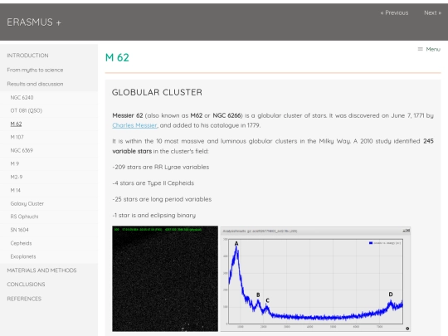
Task: Click peak label C on the graph
Action: 267,300
